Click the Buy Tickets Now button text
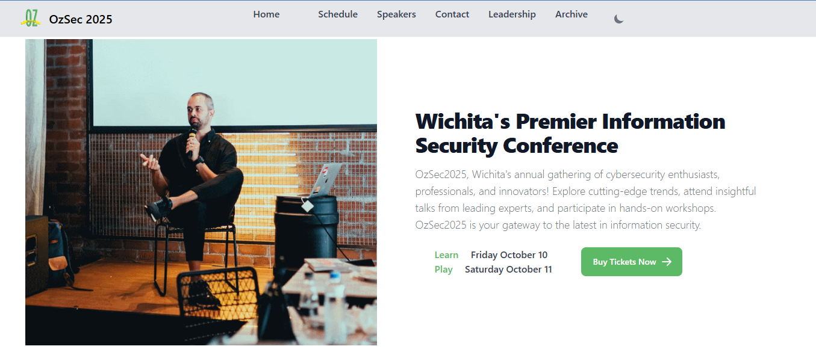The image size is (816, 358). pos(624,262)
